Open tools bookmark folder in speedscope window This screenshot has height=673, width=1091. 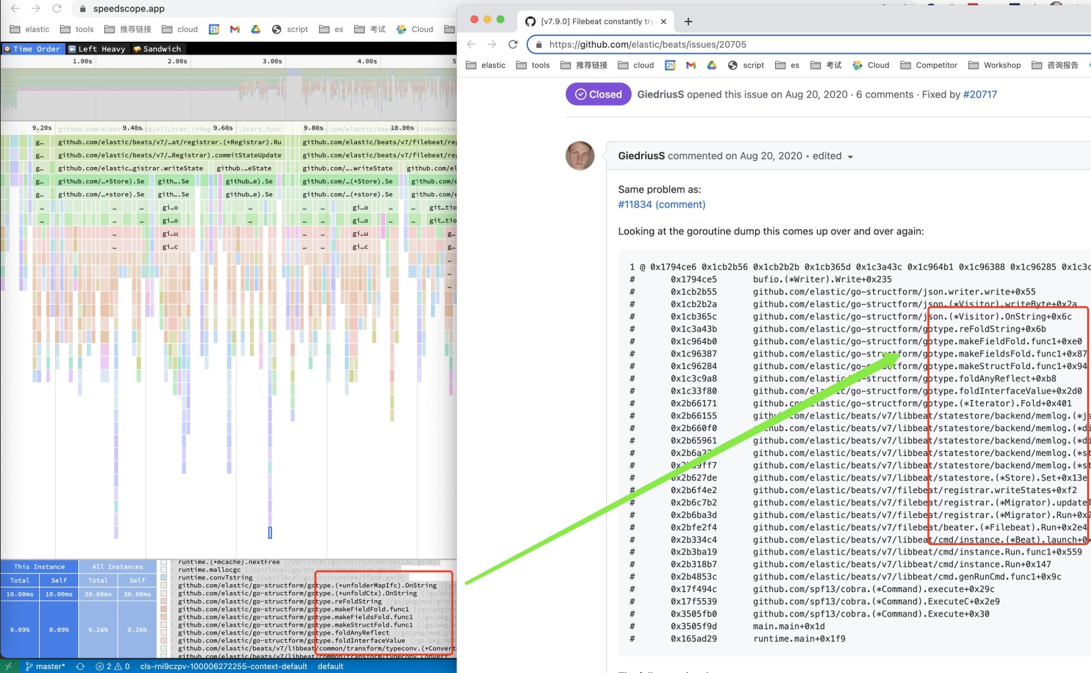(77, 29)
